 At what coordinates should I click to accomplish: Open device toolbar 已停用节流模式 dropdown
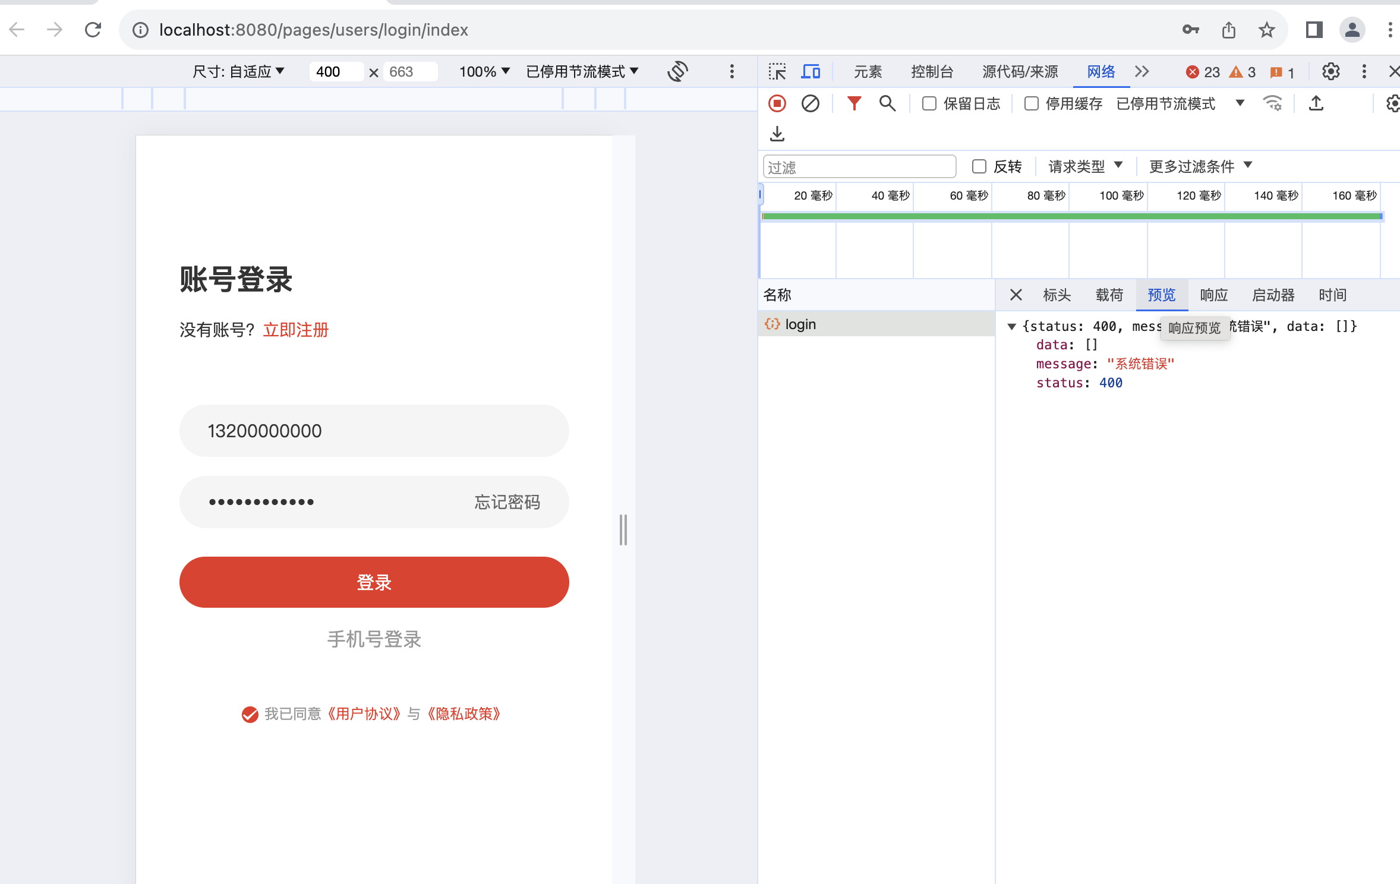(582, 72)
